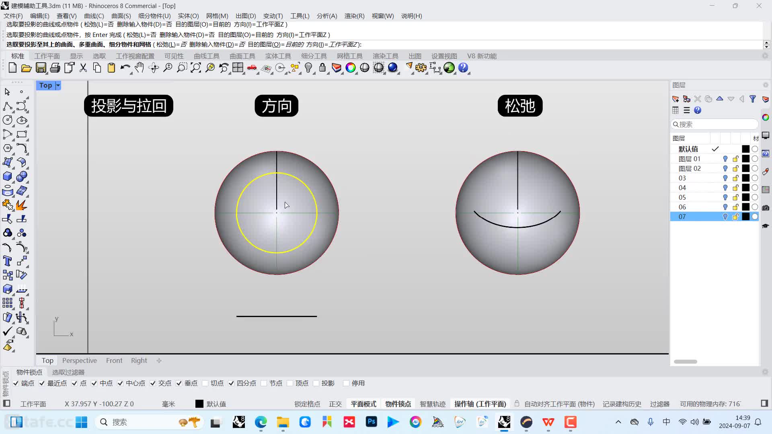Click the Explode icon in the sidebar
Viewport: 772px width, 434px height.
coord(21,205)
